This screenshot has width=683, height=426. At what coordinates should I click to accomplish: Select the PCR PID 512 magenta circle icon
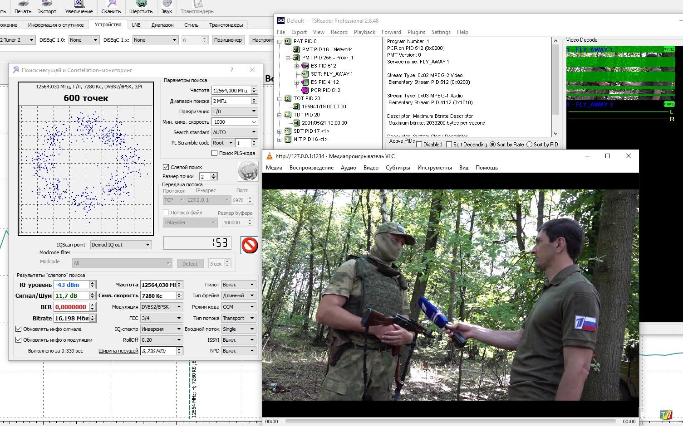[305, 90]
